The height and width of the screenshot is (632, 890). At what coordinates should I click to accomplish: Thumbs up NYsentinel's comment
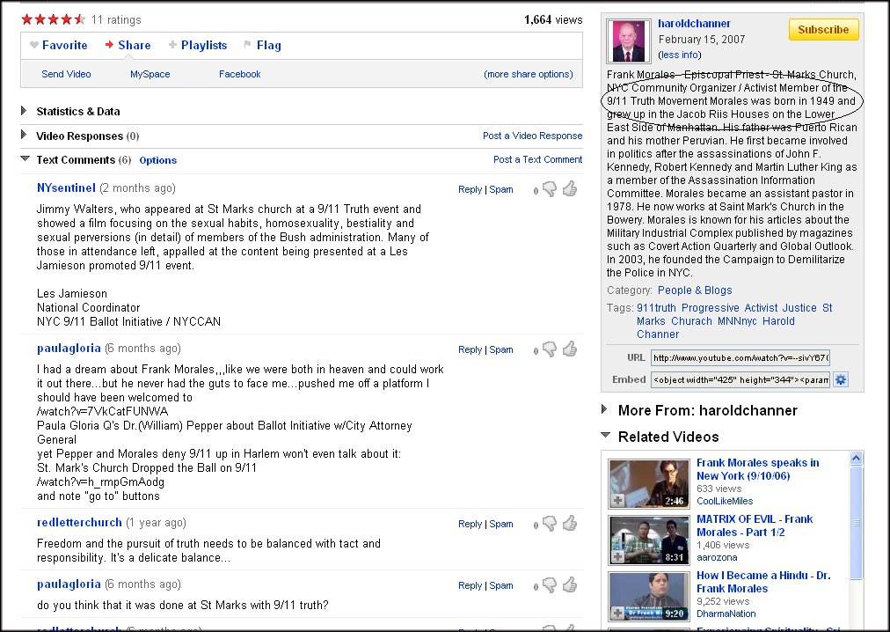[570, 188]
